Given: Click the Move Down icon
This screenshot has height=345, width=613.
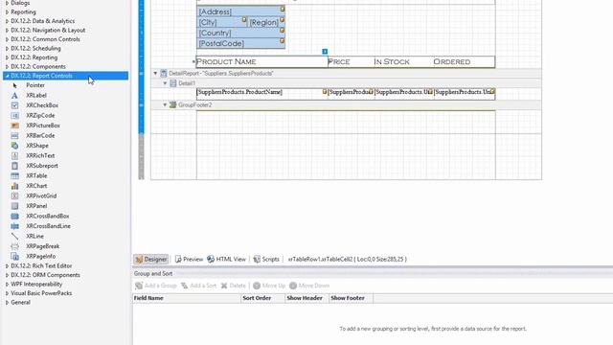Looking at the screenshot, I should click(293, 286).
